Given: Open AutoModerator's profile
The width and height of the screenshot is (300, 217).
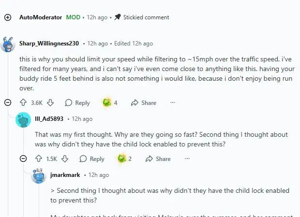Looking at the screenshot, I should (41, 17).
